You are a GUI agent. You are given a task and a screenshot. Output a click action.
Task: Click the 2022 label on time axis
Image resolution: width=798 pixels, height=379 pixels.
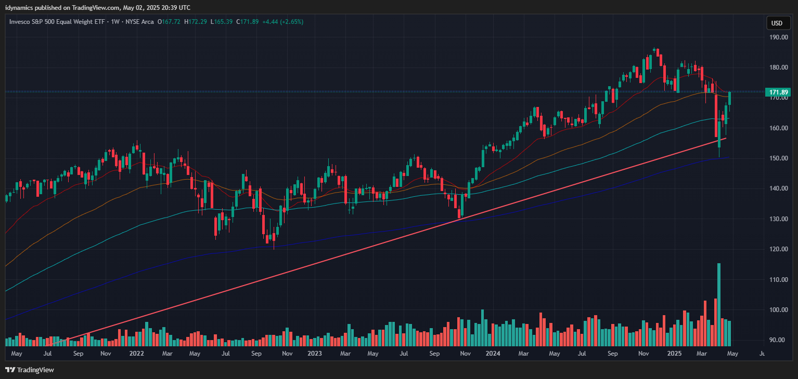click(x=136, y=354)
